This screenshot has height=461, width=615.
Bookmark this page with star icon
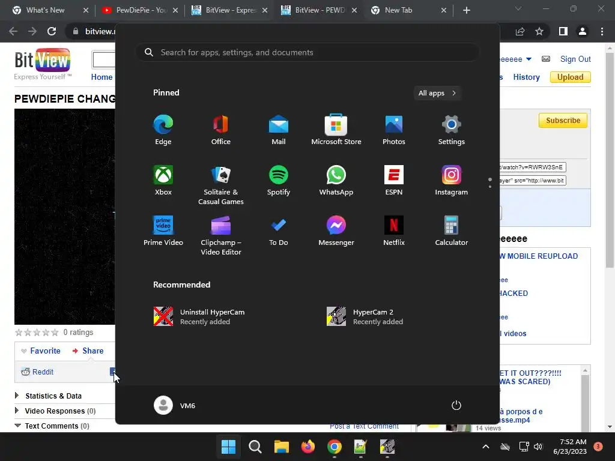(539, 31)
